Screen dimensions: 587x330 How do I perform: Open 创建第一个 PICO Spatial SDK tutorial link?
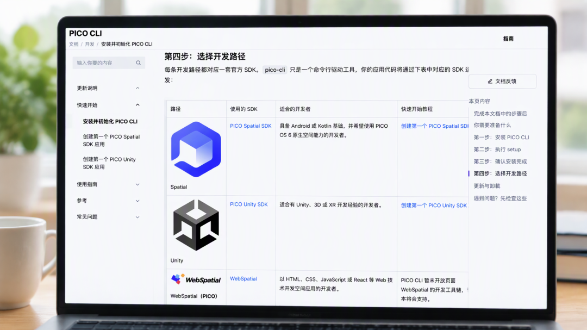(x=435, y=126)
